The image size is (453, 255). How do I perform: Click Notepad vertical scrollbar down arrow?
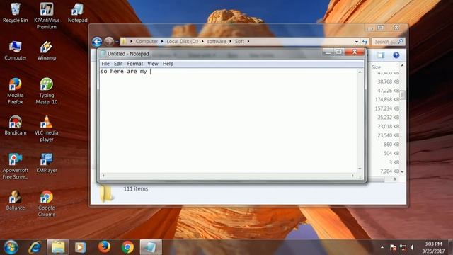(x=360, y=169)
